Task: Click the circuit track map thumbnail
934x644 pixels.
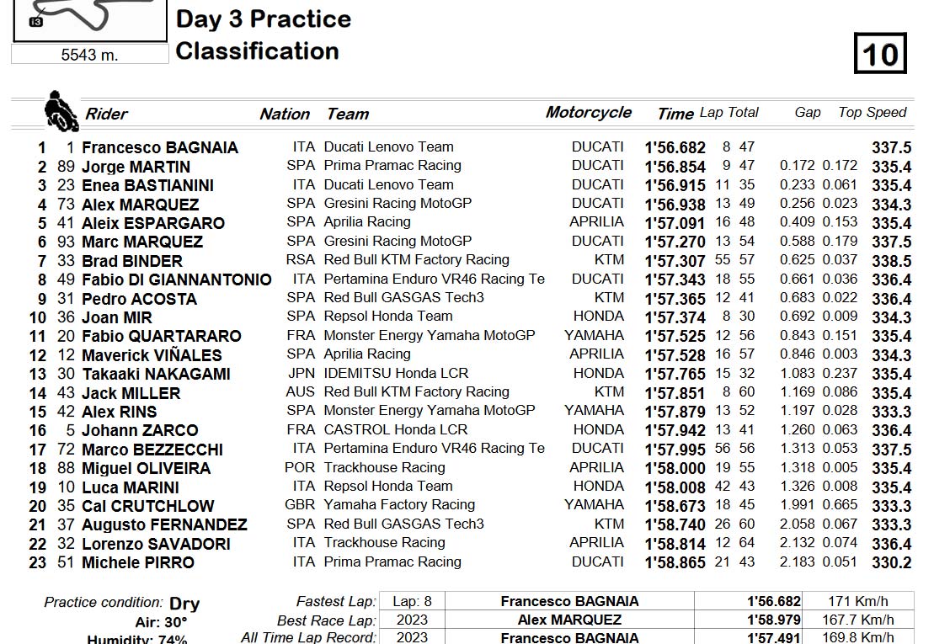Action: [90, 19]
